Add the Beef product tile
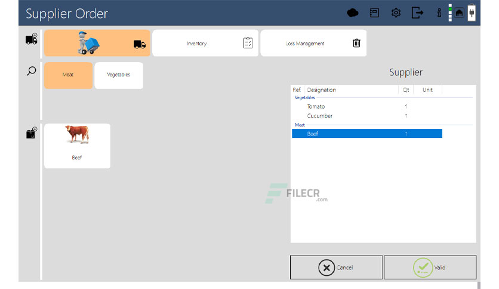The height and width of the screenshot is (289, 499). point(78,146)
